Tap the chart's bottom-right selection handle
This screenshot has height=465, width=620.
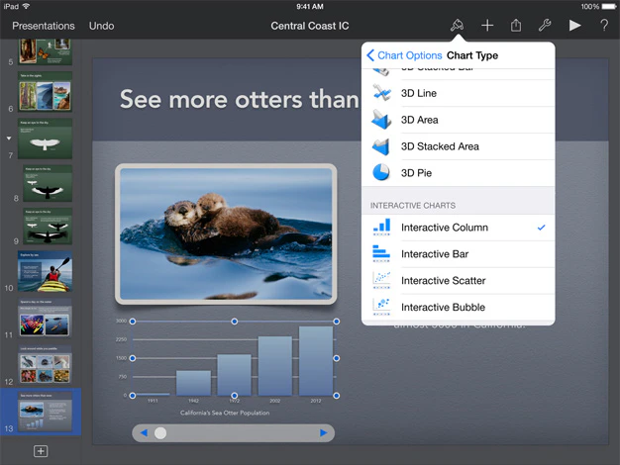point(337,396)
